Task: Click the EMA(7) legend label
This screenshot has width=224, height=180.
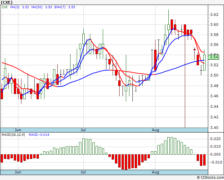Action: tap(60, 7)
